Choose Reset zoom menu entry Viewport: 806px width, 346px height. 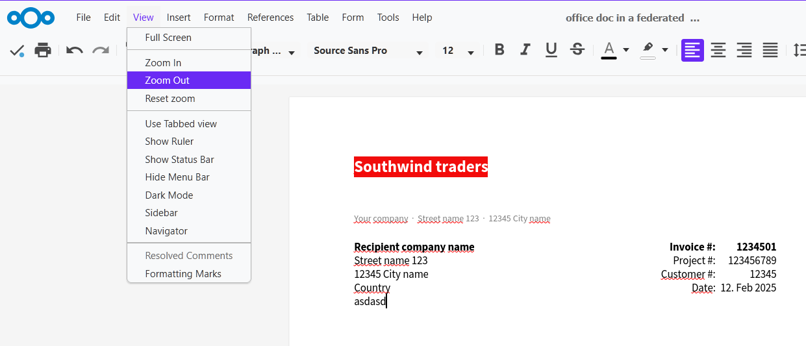(170, 99)
